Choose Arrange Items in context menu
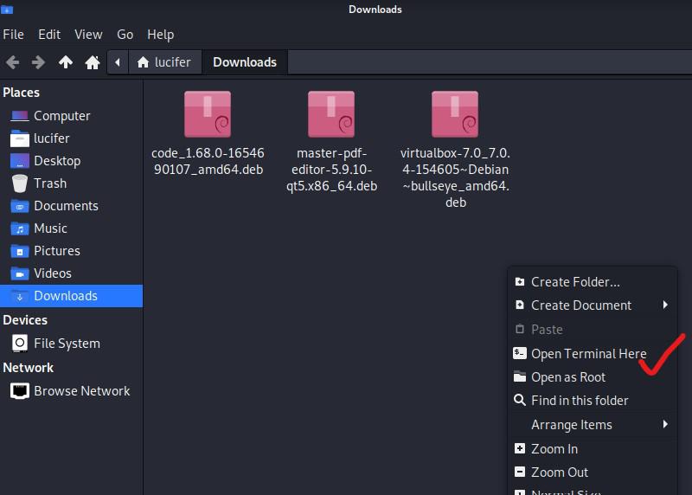This screenshot has width=692, height=495. pyautogui.click(x=593, y=425)
